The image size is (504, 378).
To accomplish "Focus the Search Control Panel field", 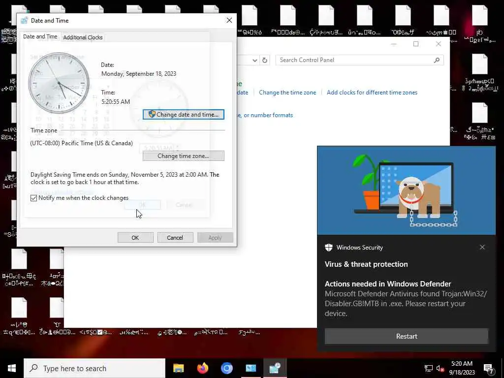I will click(355, 60).
